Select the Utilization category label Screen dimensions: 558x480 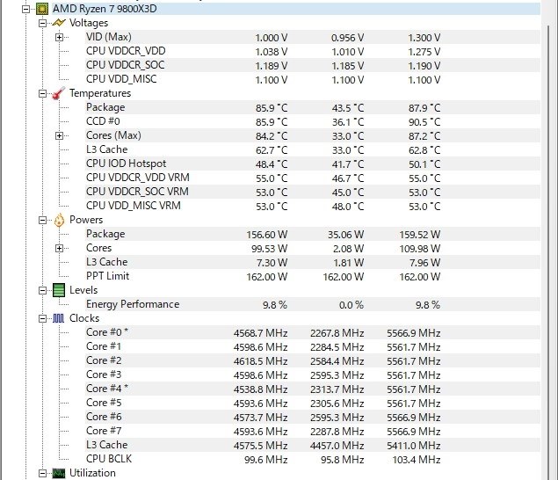pyautogui.click(x=92, y=473)
